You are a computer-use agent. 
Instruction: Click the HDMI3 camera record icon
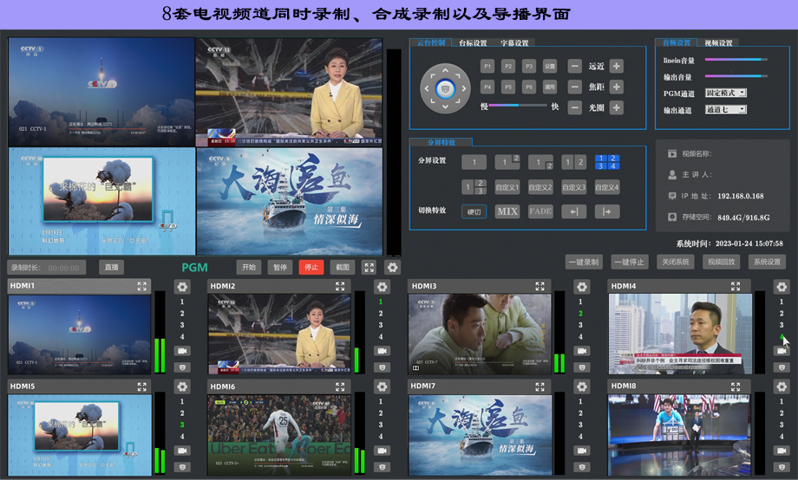tap(581, 351)
